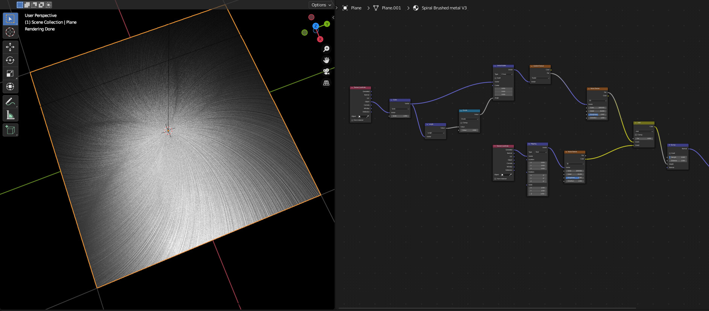Pick the Rotate tool
The width and height of the screenshot is (709, 311).
pyautogui.click(x=10, y=60)
